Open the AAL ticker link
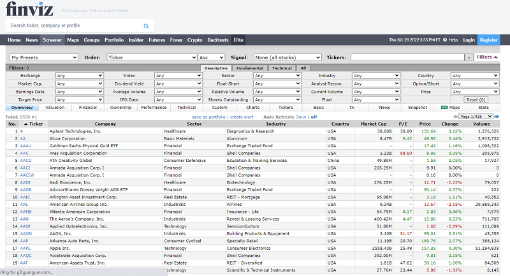The width and height of the screenshot is (510, 276). pyautogui.click(x=24, y=204)
